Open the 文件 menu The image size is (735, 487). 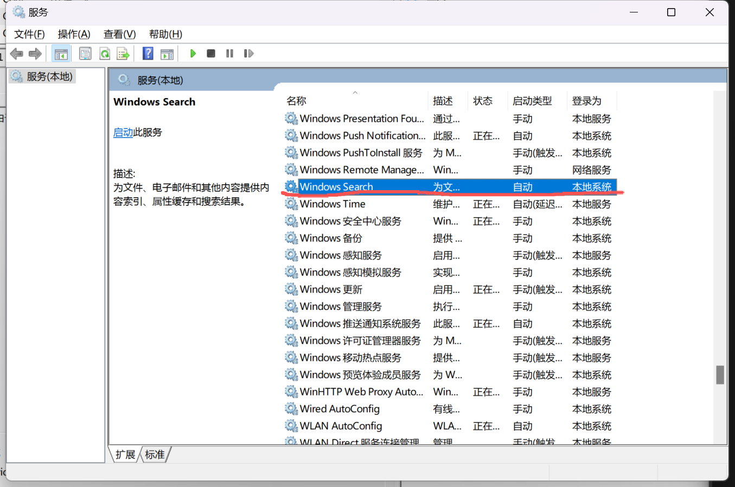tap(28, 34)
